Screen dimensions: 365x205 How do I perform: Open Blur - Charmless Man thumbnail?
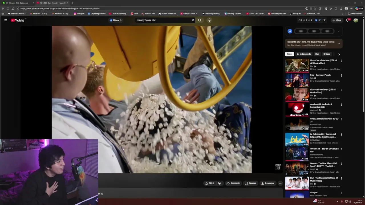tap(297, 65)
